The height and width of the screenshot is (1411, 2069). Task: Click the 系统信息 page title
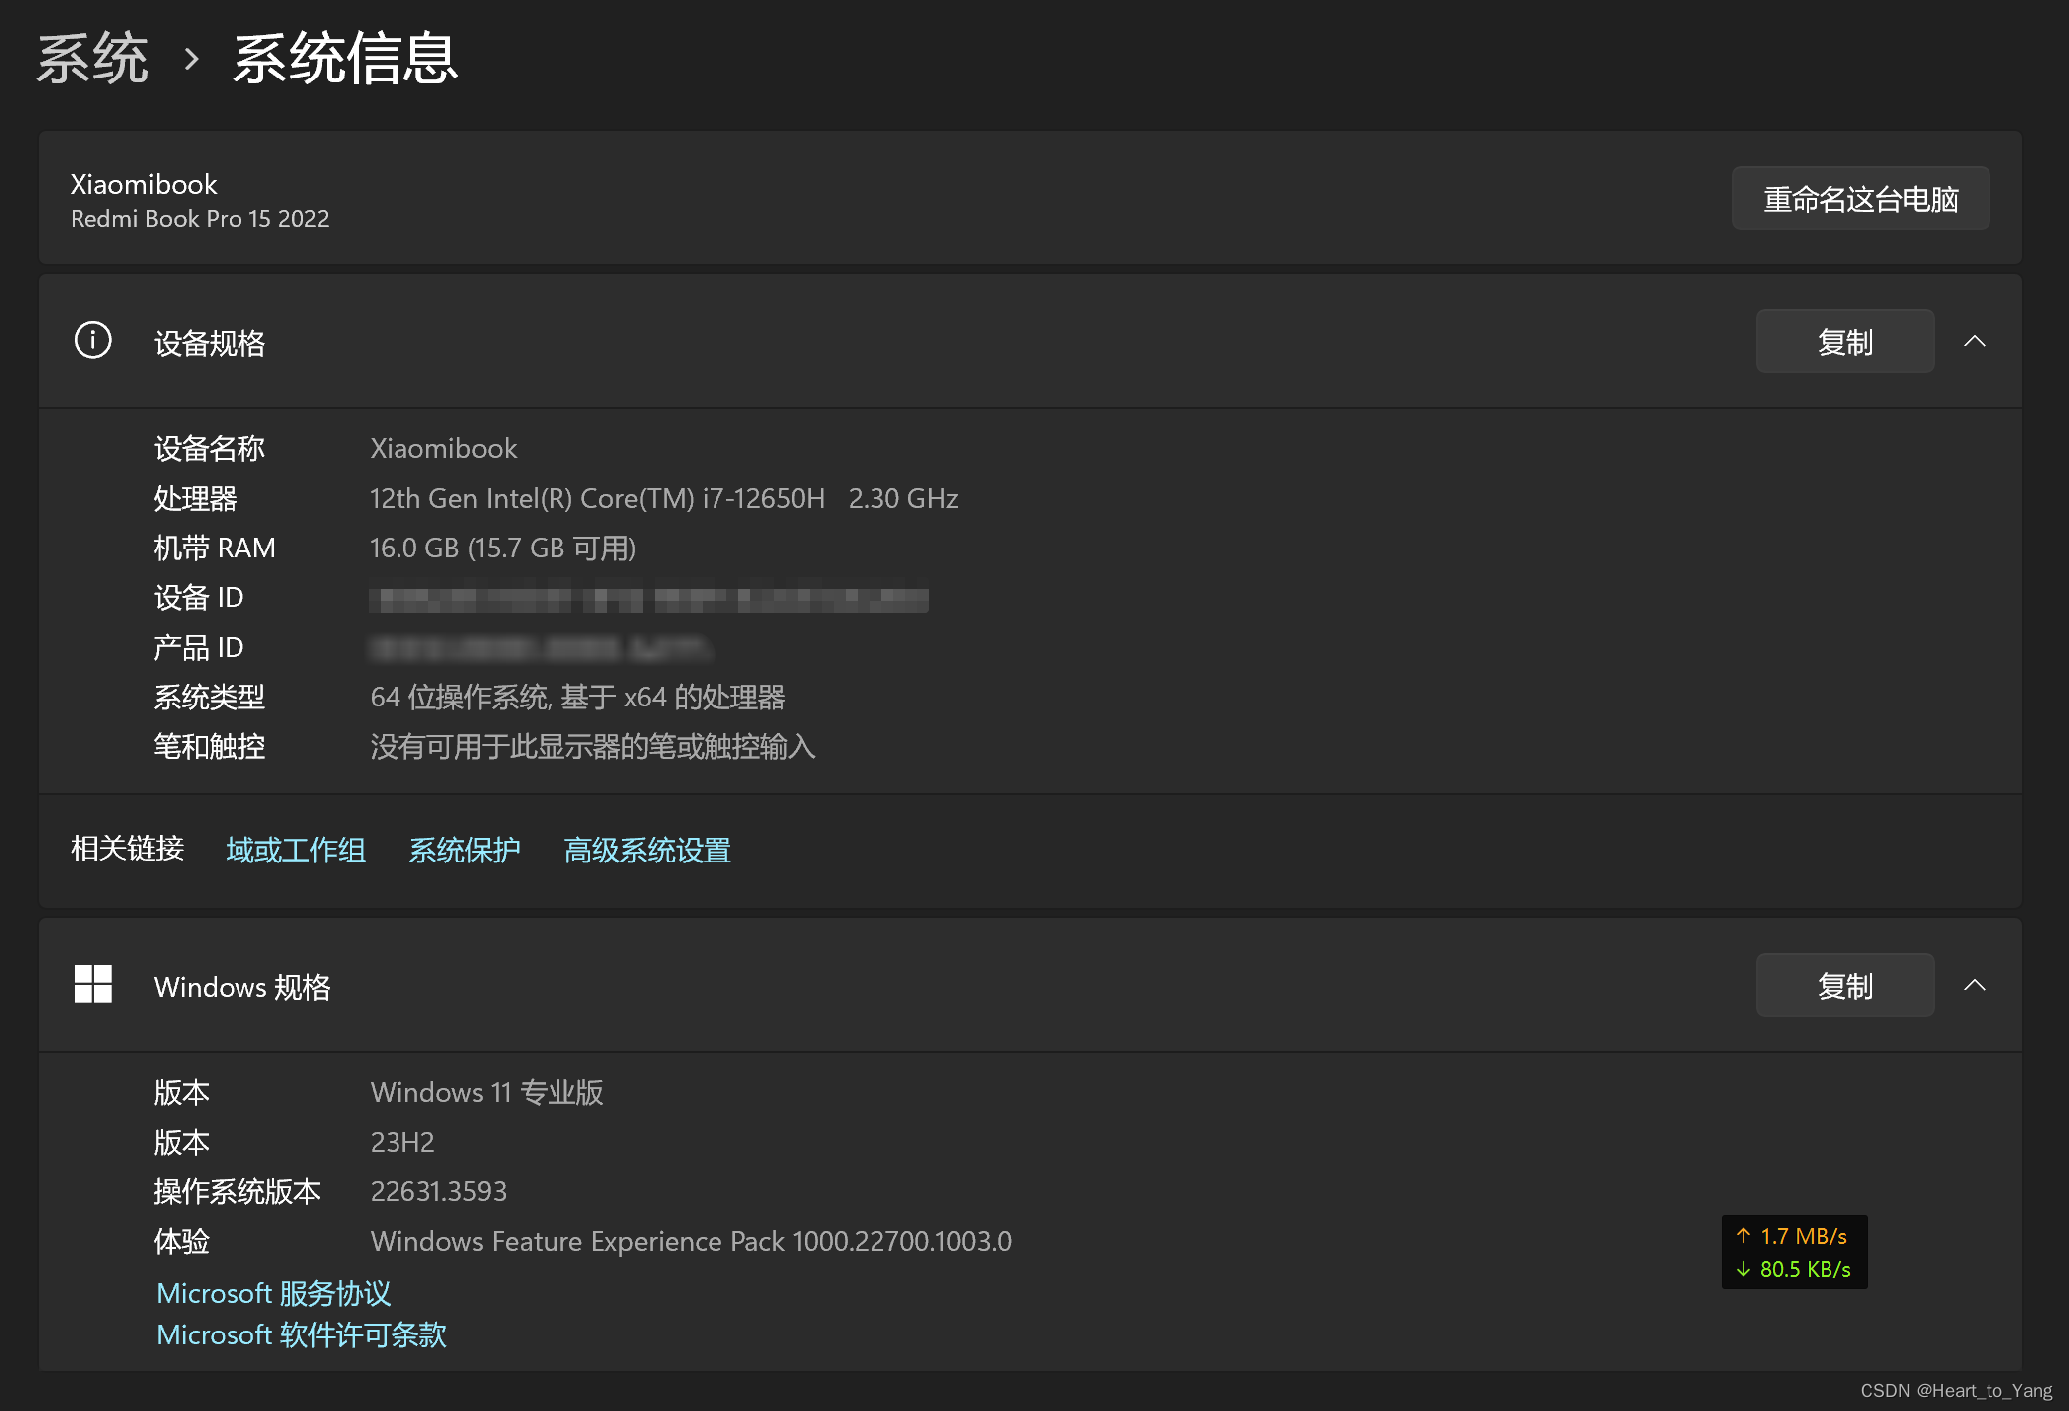345,59
